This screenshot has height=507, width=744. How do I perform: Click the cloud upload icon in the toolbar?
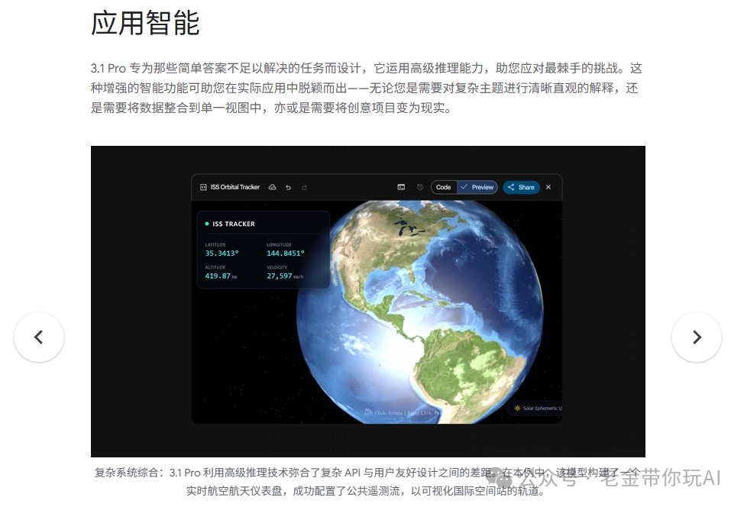271,187
